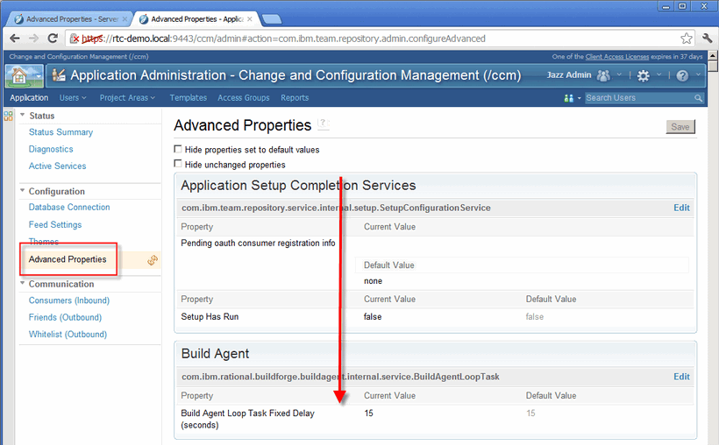
Task: Click the Jazz Admin user name
Action: [x=569, y=75]
